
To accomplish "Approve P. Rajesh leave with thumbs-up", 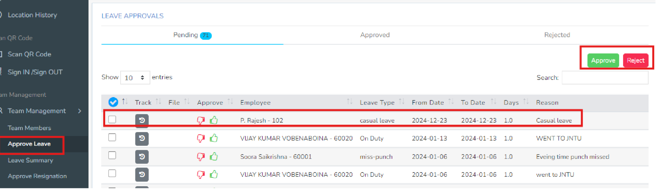I will 214,120.
